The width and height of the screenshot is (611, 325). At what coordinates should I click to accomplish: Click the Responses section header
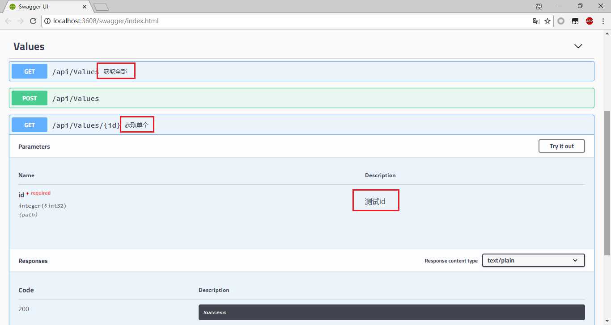[x=33, y=261]
